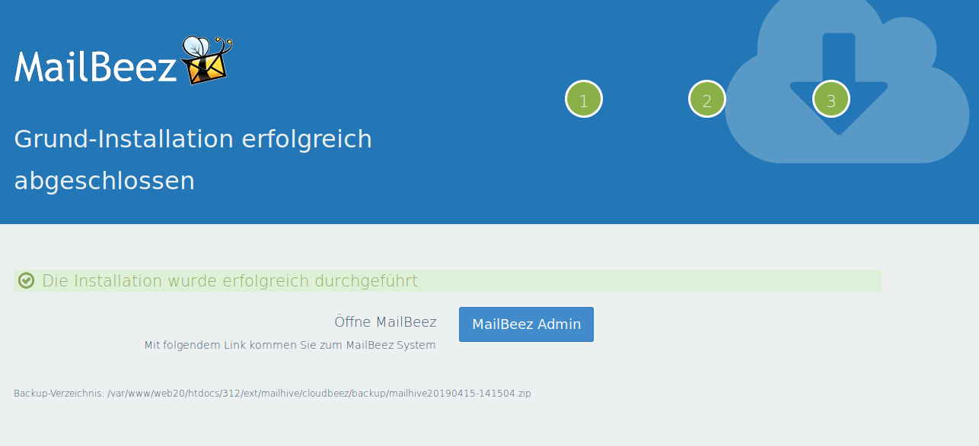The height and width of the screenshot is (446, 979).
Task: Click the MailBeez bee envelope logo icon
Action: tap(206, 60)
